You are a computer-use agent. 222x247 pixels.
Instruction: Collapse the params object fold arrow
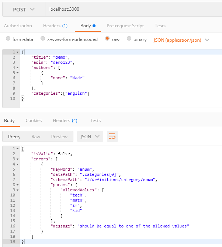coord(17,185)
